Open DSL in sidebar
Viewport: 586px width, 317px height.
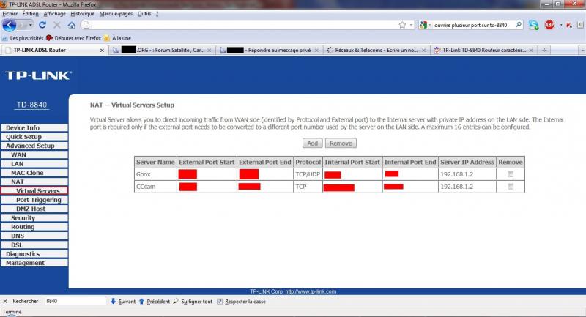(34, 245)
